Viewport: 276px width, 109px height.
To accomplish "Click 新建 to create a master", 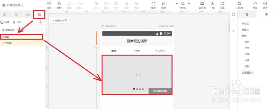I will click(x=5, y=22).
